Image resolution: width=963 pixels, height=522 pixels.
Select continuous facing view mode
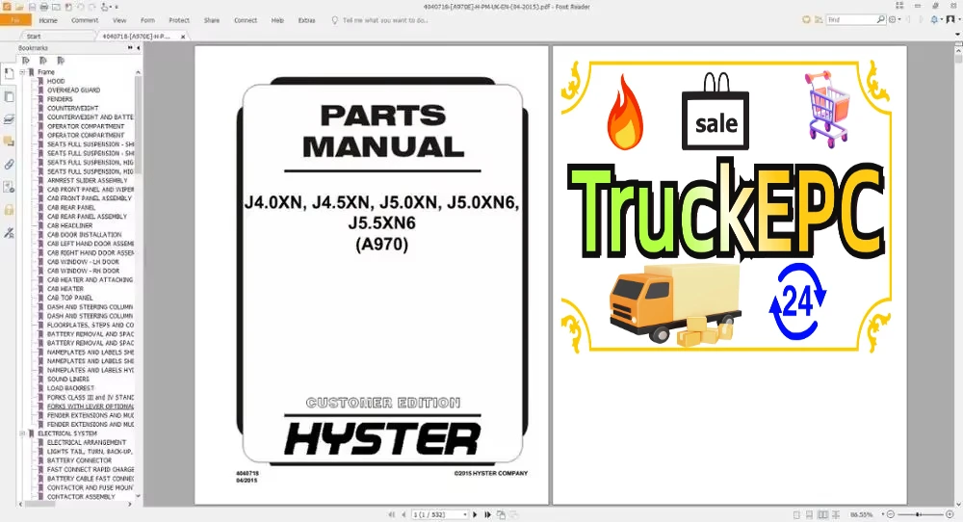click(x=836, y=514)
